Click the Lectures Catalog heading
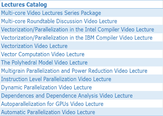 [24, 5]
